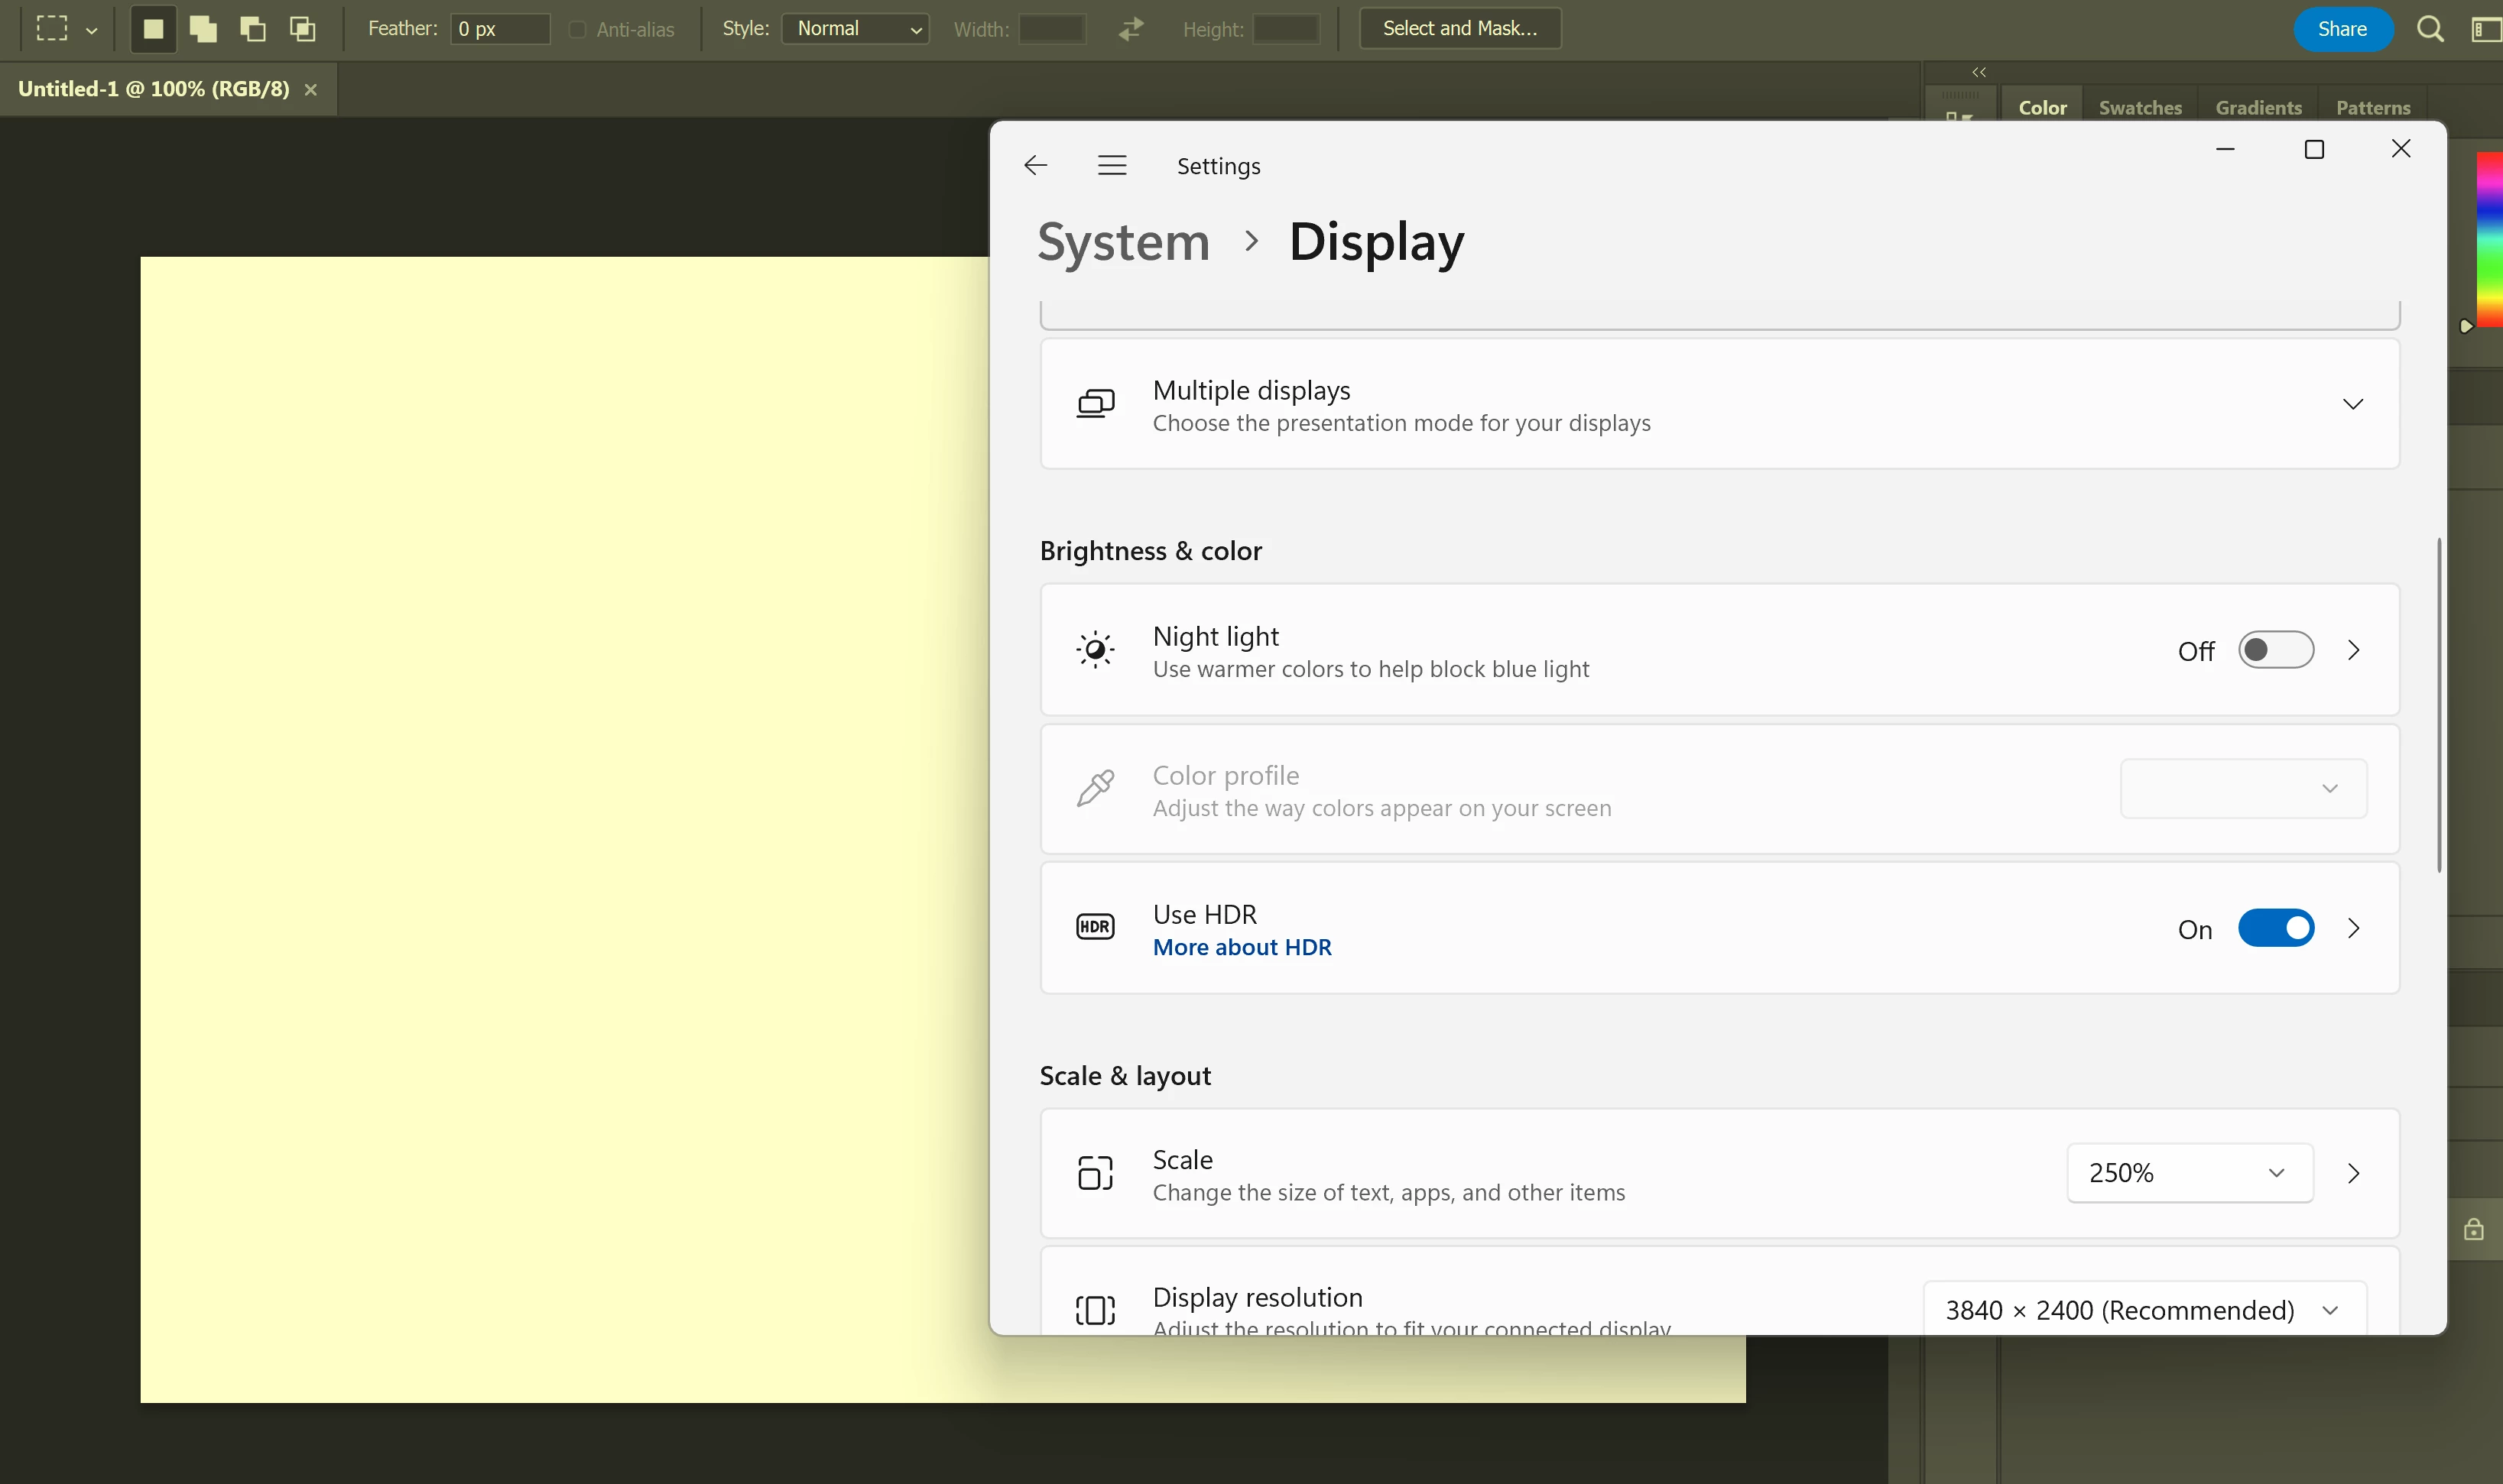The height and width of the screenshot is (1484, 2503).
Task: Check the Anti-alias checkbox
Action: [x=577, y=30]
